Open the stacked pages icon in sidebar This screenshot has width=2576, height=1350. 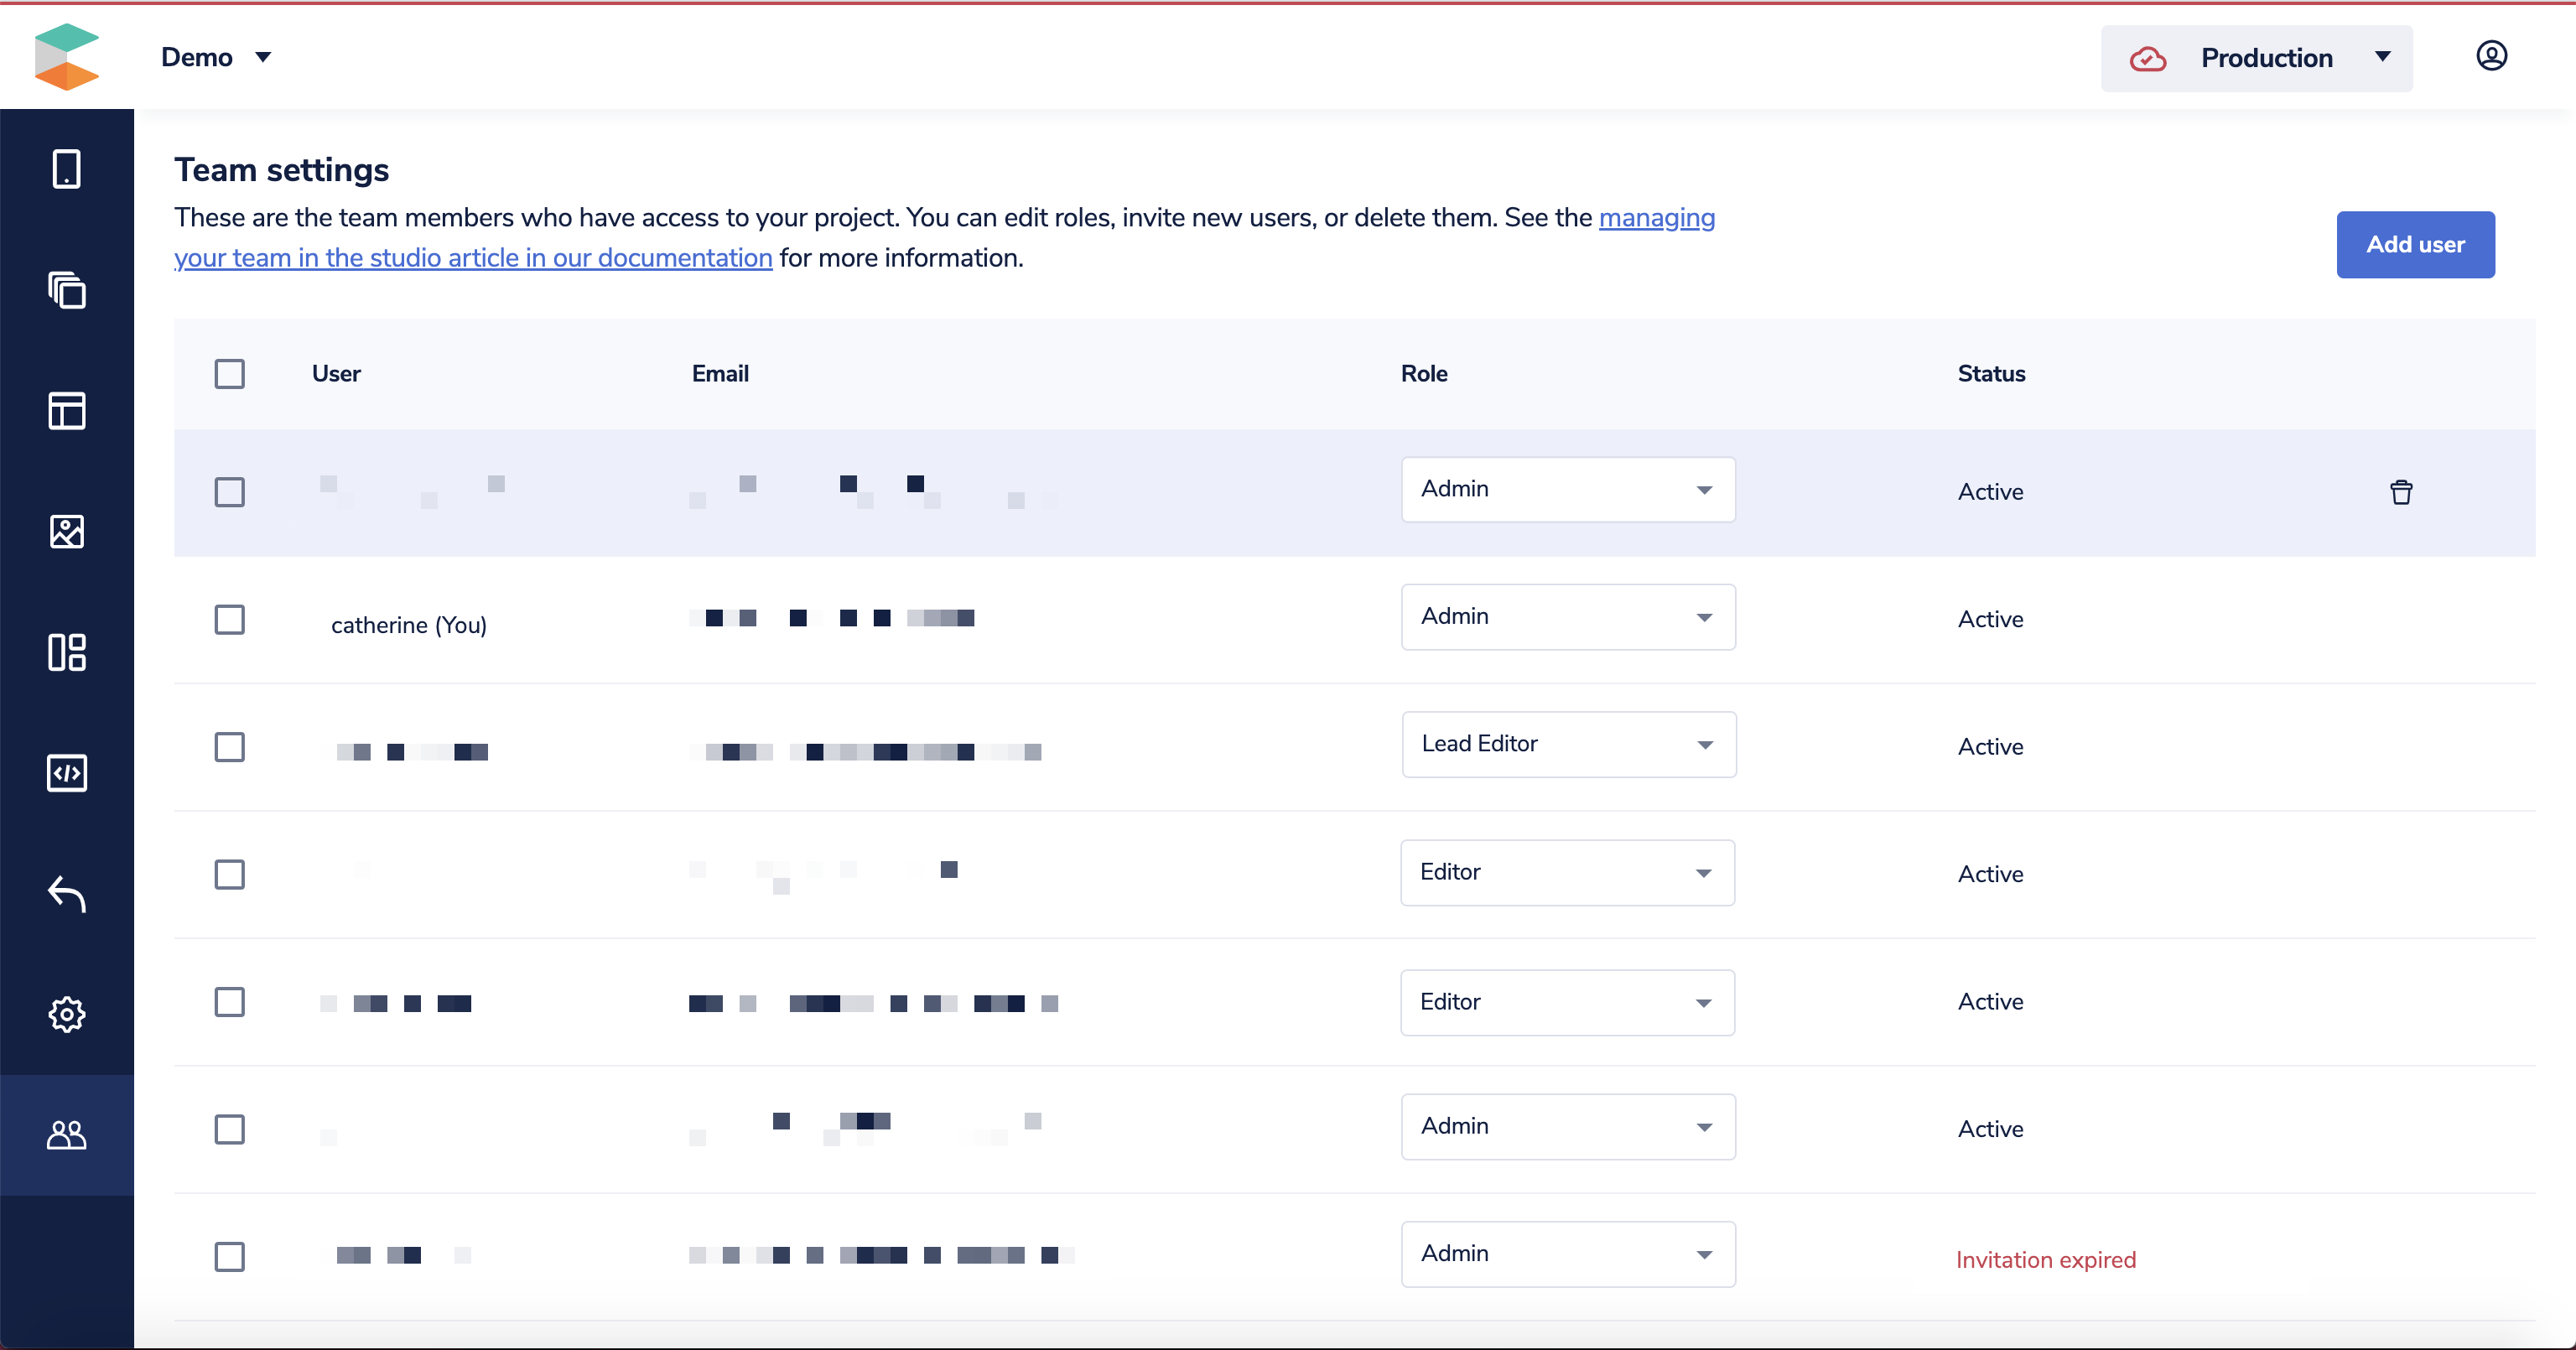(x=66, y=290)
